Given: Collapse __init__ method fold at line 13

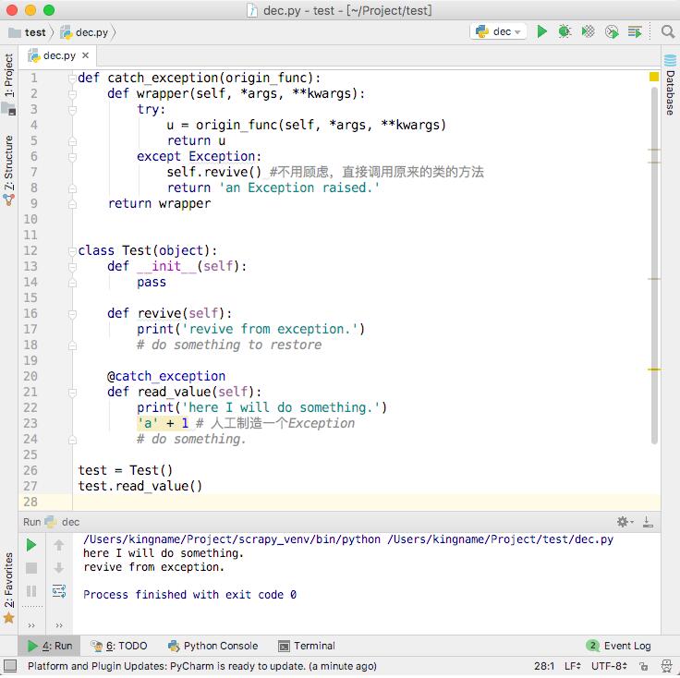Looking at the screenshot, I should [x=72, y=267].
